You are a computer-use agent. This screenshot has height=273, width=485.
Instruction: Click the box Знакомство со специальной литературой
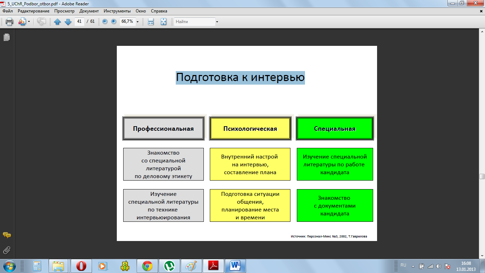(163, 164)
